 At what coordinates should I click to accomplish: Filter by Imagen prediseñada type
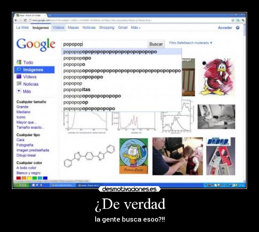tap(33, 150)
